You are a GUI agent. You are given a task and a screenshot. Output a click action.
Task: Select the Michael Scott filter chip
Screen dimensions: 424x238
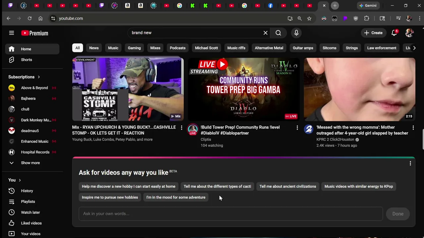coord(206,48)
